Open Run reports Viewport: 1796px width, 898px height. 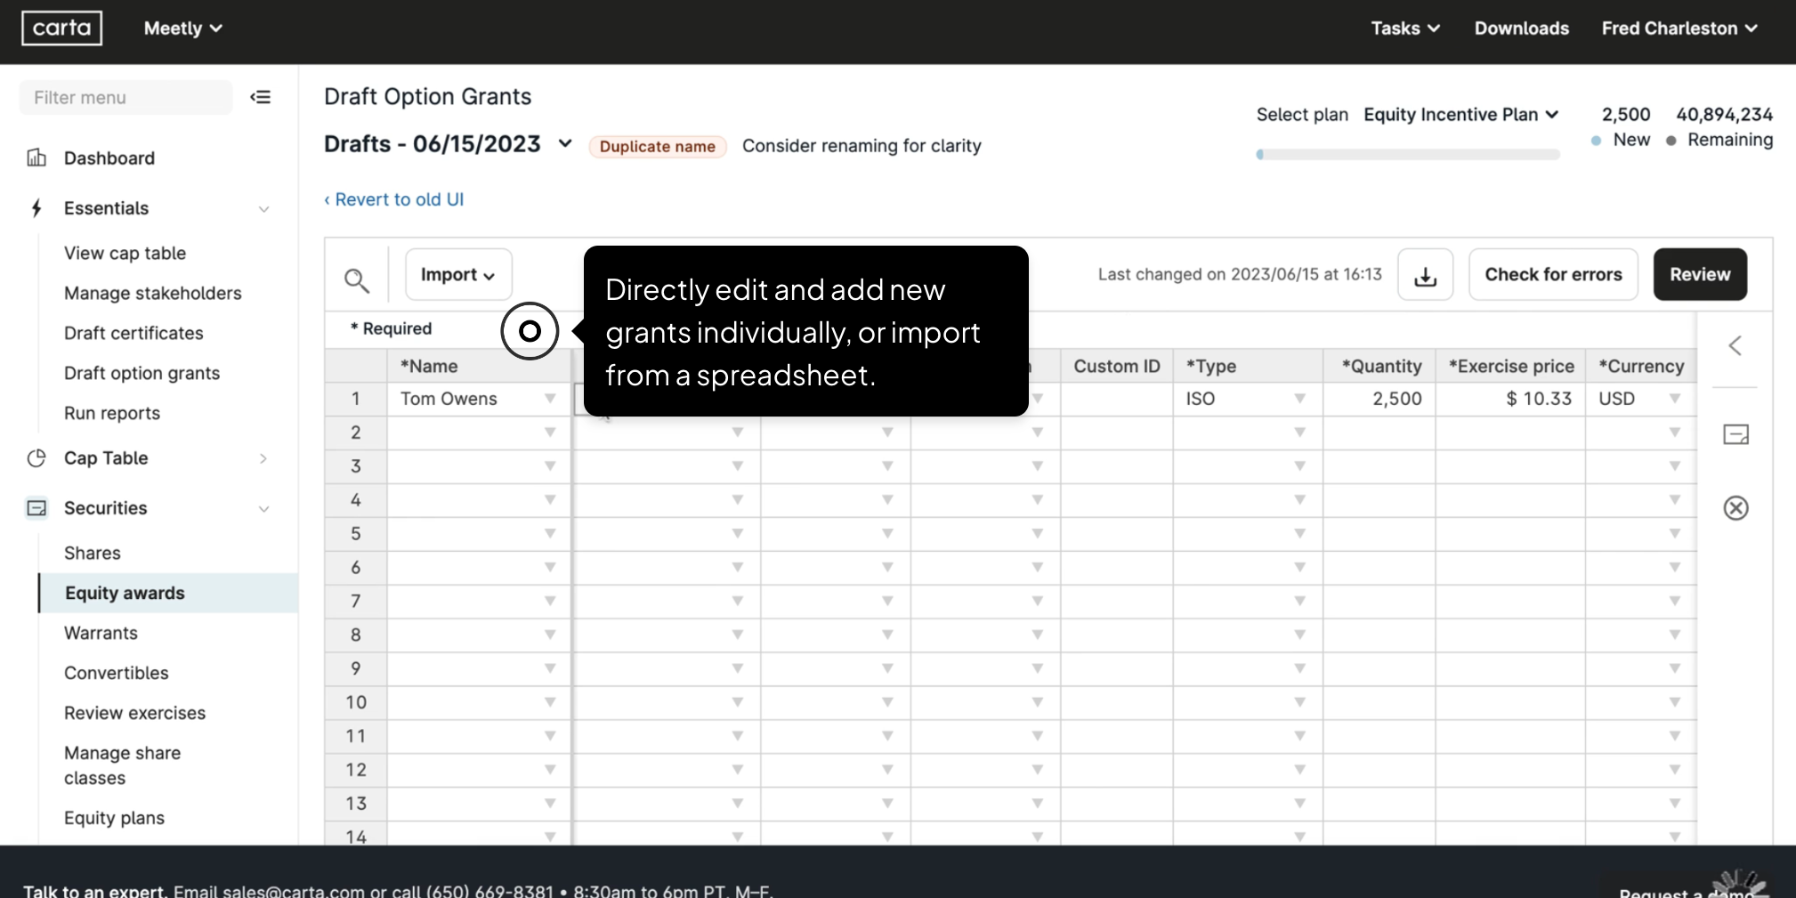tap(112, 413)
